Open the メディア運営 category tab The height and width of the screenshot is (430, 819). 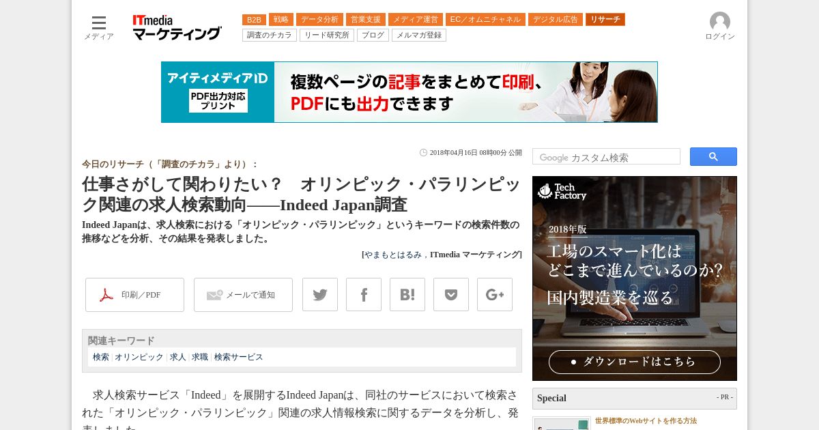(x=416, y=20)
